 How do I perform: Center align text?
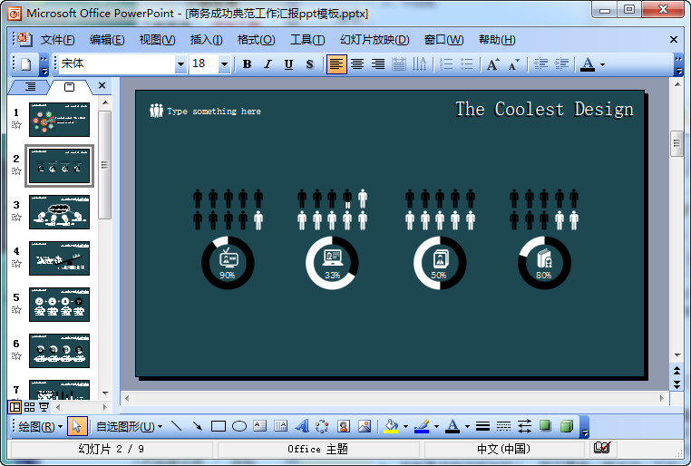click(357, 64)
